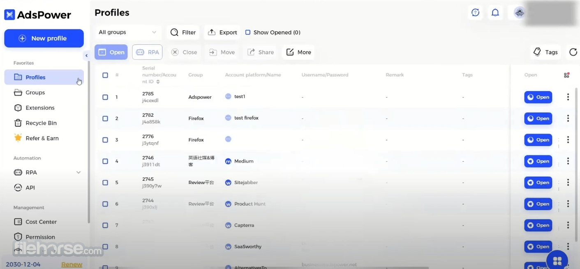Click the floating blue grid button

557,261
